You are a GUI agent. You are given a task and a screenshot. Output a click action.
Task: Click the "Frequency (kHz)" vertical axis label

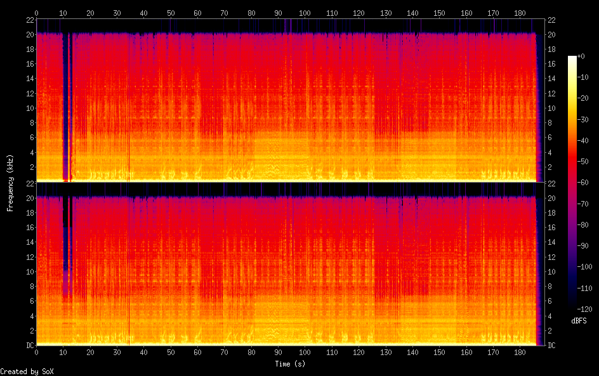10,182
